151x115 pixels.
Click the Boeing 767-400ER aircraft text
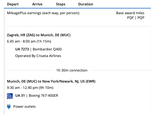coord(43,95)
